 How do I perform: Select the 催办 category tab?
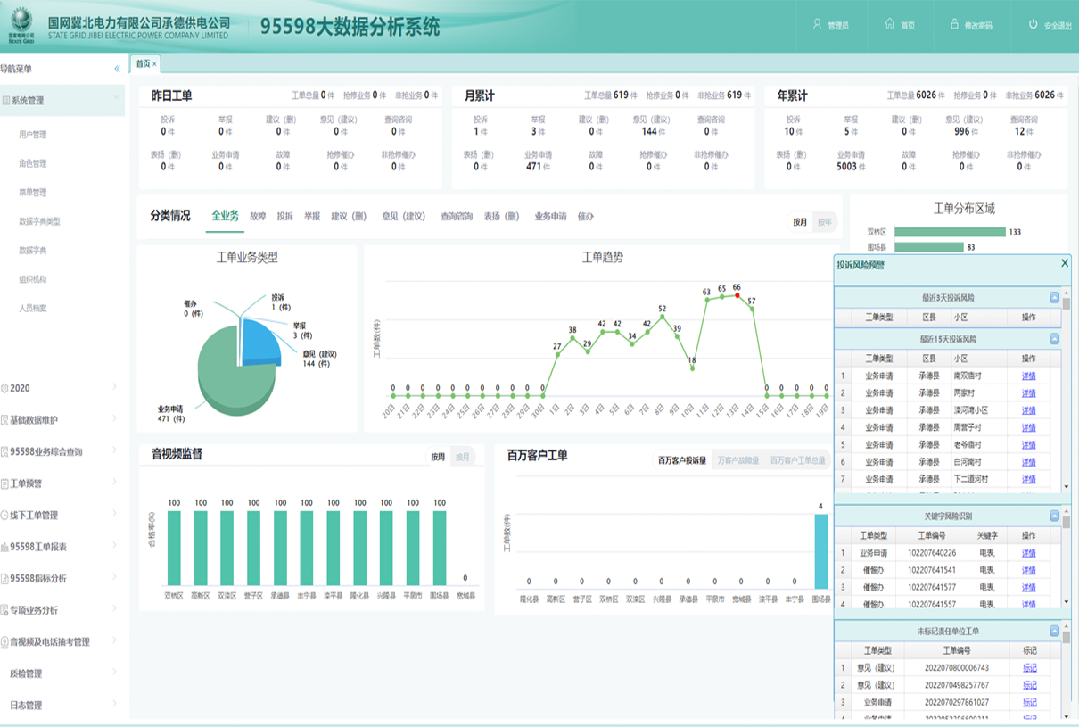click(x=585, y=216)
